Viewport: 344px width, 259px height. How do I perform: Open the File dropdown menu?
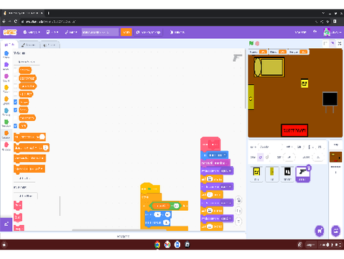click(52, 32)
